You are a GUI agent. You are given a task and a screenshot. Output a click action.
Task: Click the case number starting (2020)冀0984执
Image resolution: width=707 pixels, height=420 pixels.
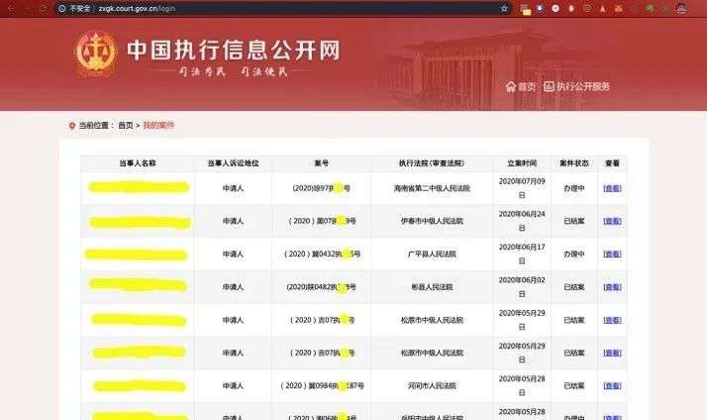coord(322,385)
